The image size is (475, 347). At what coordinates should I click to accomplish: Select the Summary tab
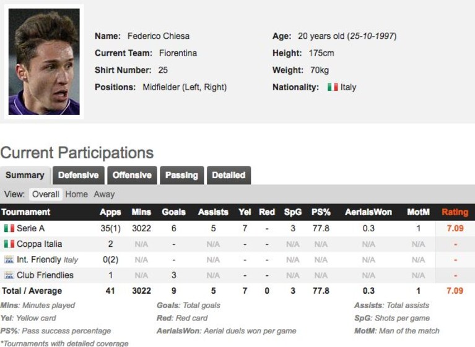tap(25, 175)
